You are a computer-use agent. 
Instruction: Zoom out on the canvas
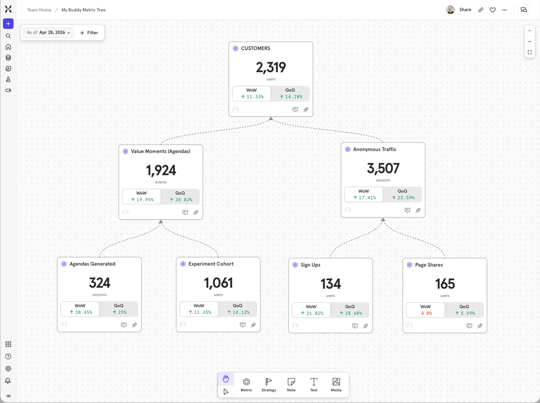point(529,42)
